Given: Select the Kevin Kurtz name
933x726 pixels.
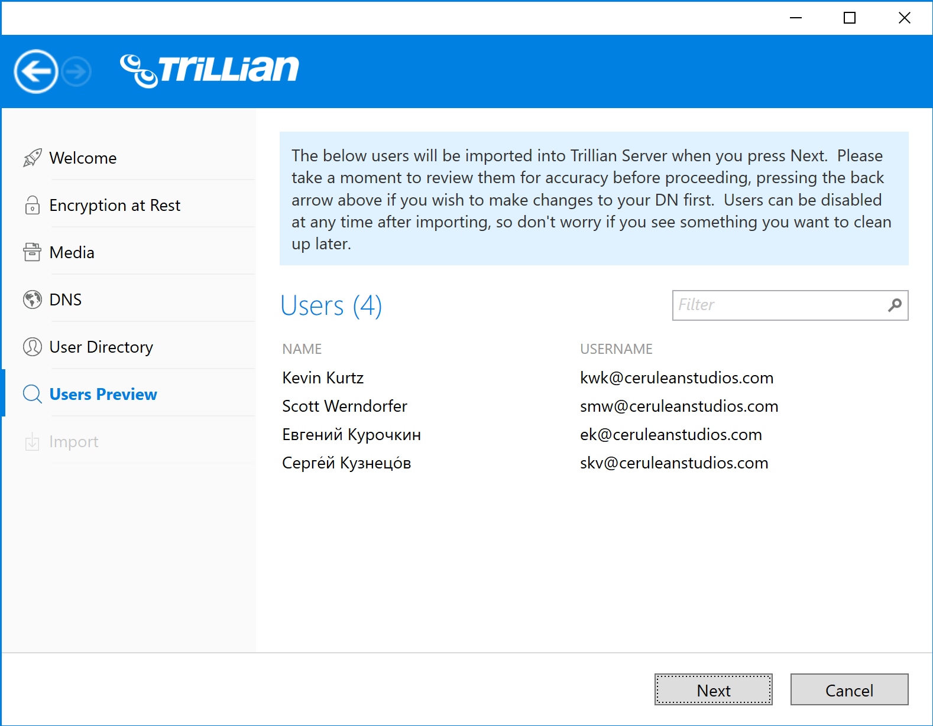Looking at the screenshot, I should 323,377.
